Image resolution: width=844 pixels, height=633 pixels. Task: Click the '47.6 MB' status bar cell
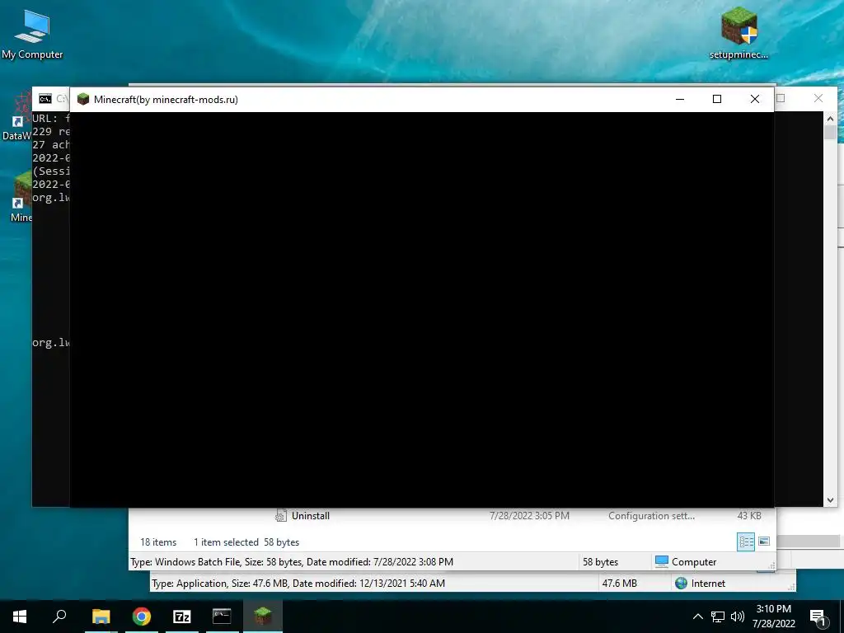tap(619, 583)
